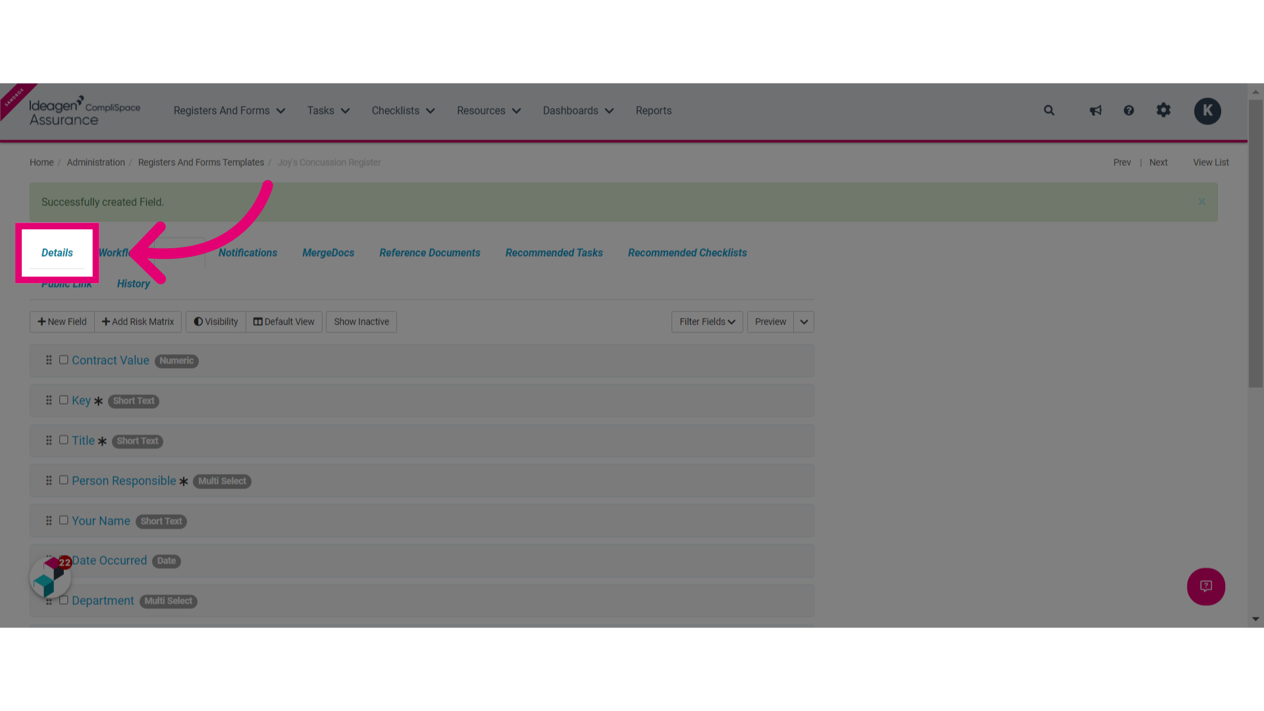Expand the Tasks menu
1264x711 pixels.
tap(328, 111)
